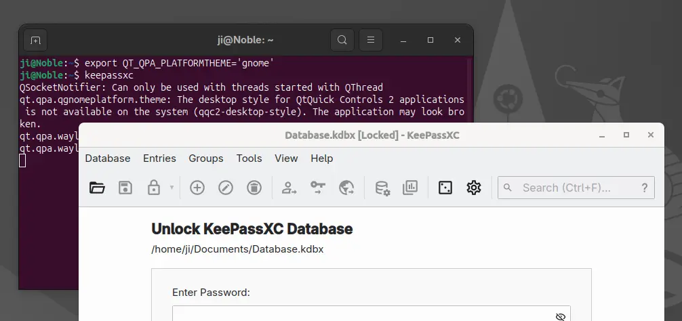Viewport: 682px width, 321px height.
Task: Click the Open Database folder icon
Action: pos(98,188)
